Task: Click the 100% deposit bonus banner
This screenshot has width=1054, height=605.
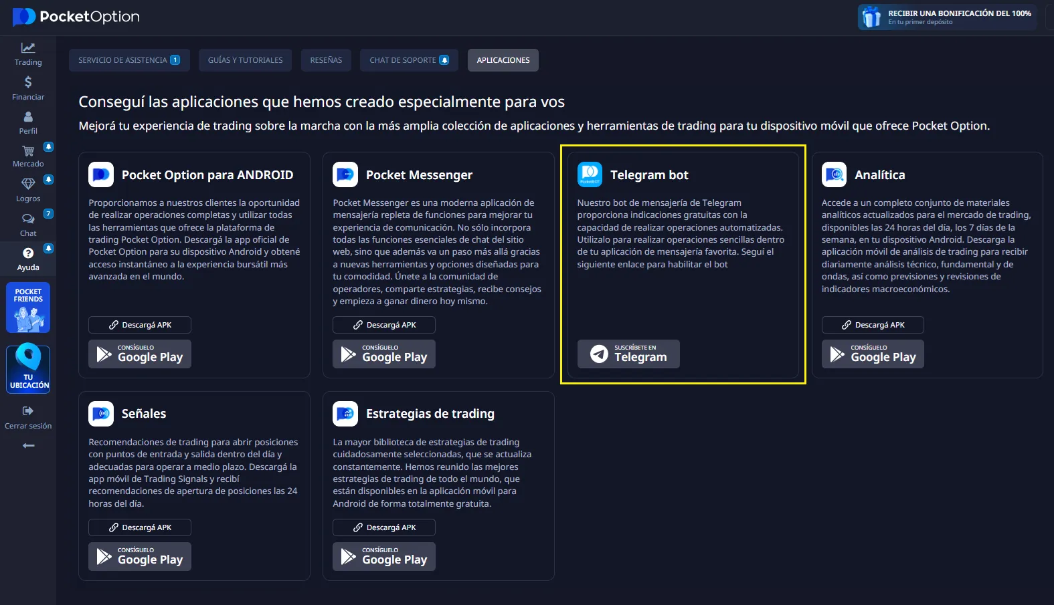Action: pos(946,17)
